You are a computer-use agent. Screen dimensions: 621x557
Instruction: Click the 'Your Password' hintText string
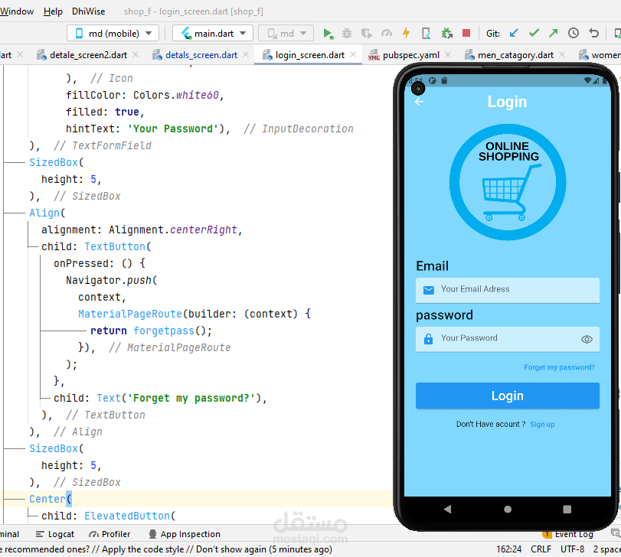[x=173, y=129]
